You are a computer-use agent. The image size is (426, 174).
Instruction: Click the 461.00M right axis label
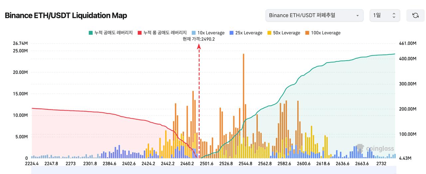point(407,43)
